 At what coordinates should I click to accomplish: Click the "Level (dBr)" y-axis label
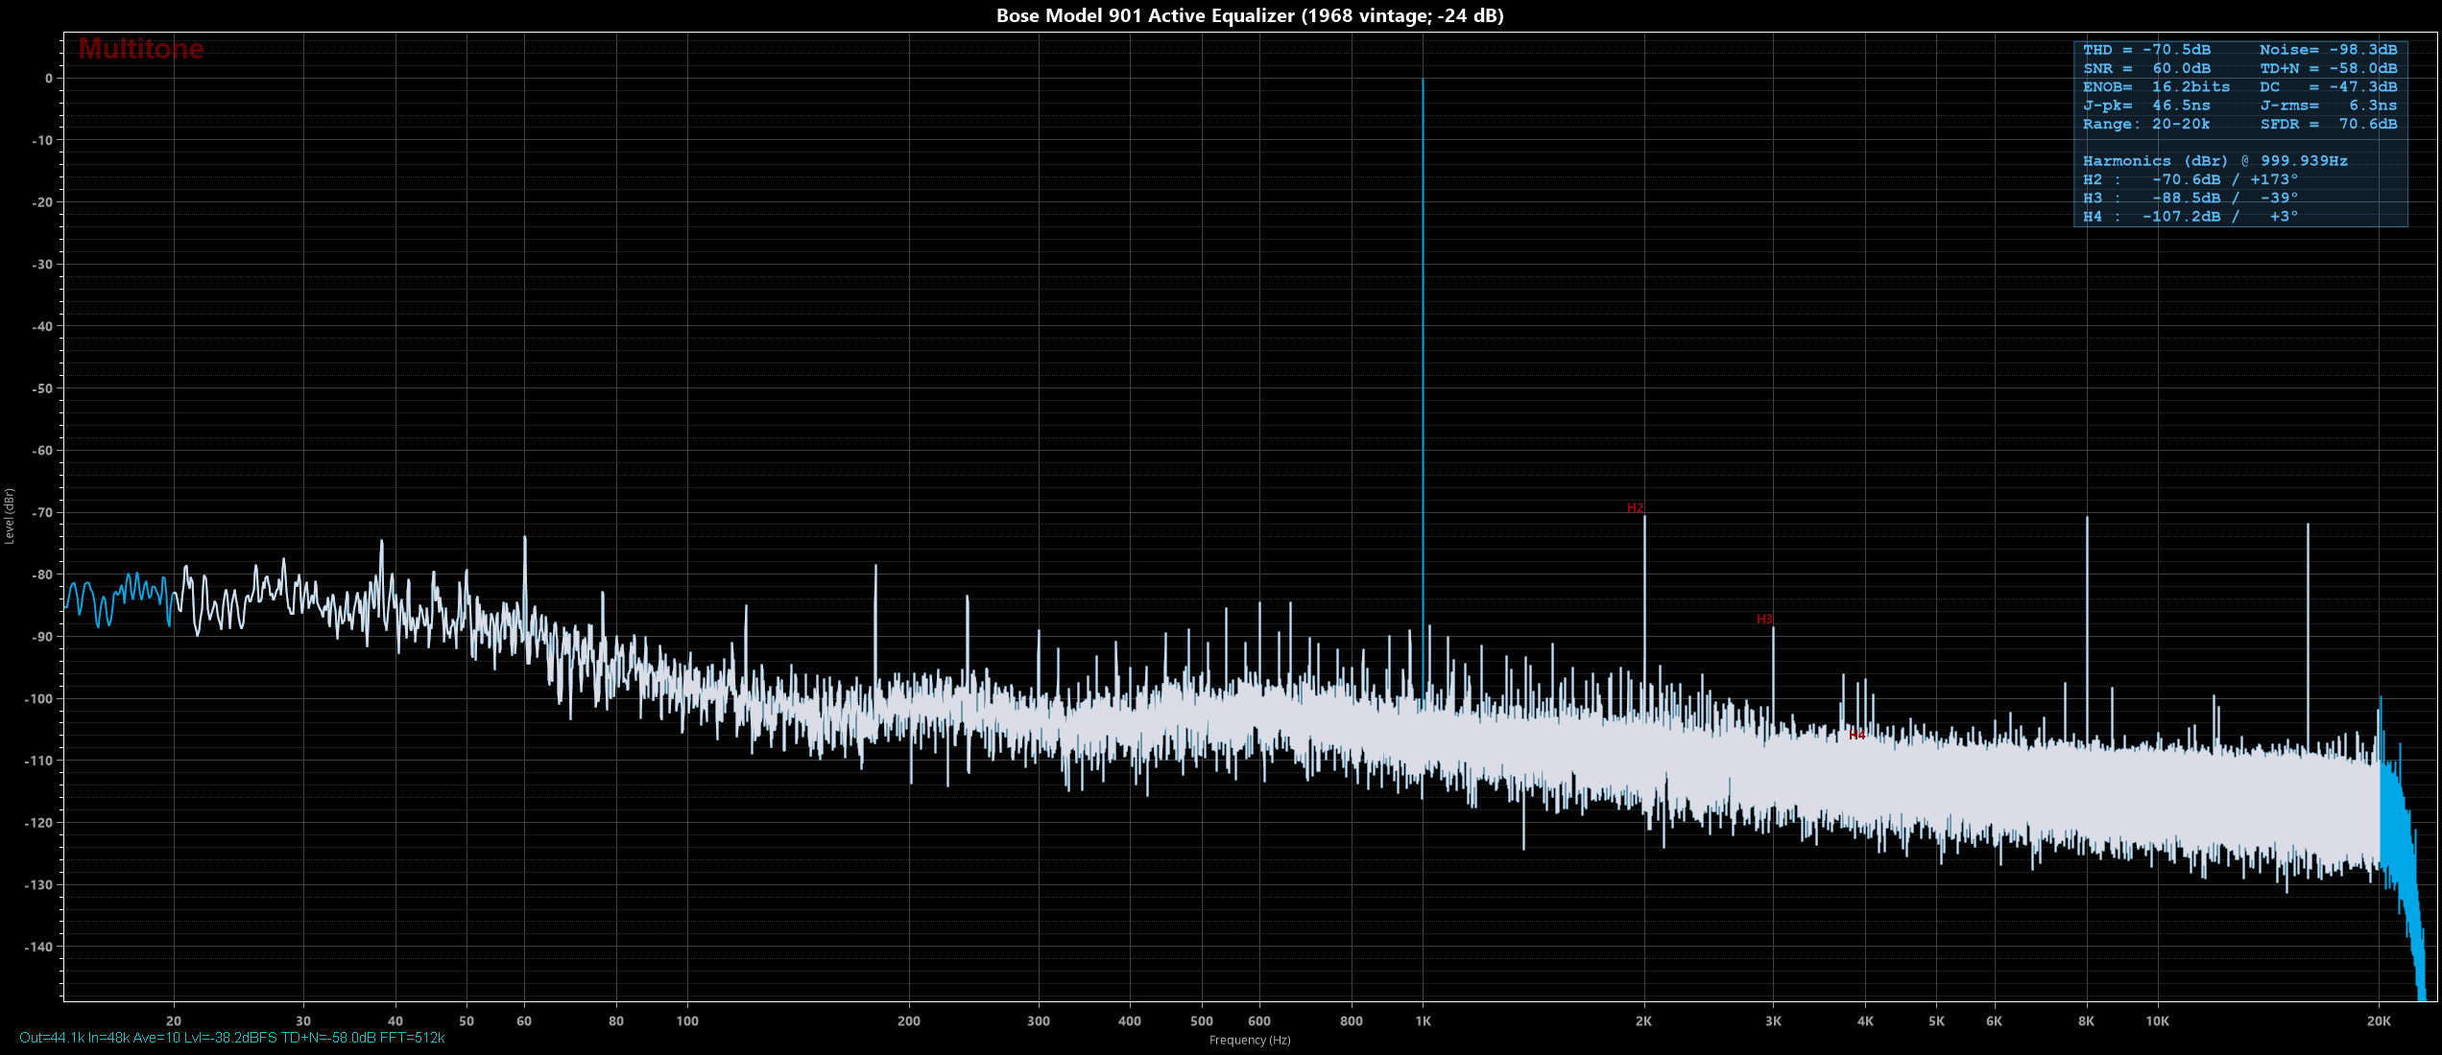coord(10,516)
